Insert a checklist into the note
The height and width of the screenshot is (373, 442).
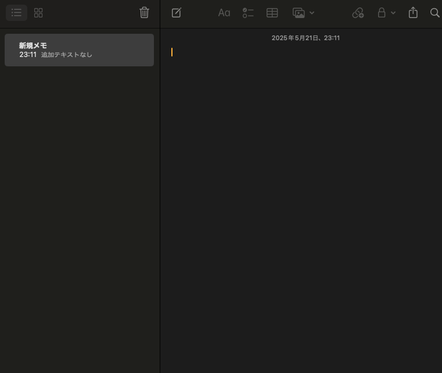248,13
